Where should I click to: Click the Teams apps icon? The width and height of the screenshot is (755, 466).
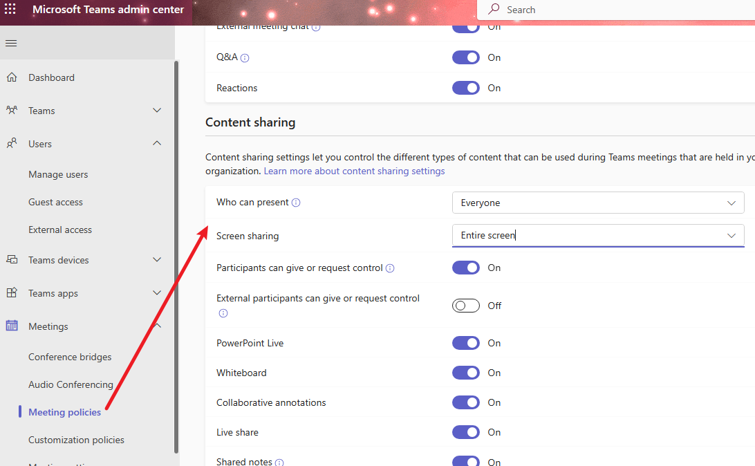click(x=12, y=292)
